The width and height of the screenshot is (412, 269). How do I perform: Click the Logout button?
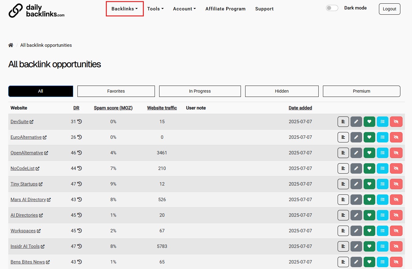(x=389, y=9)
